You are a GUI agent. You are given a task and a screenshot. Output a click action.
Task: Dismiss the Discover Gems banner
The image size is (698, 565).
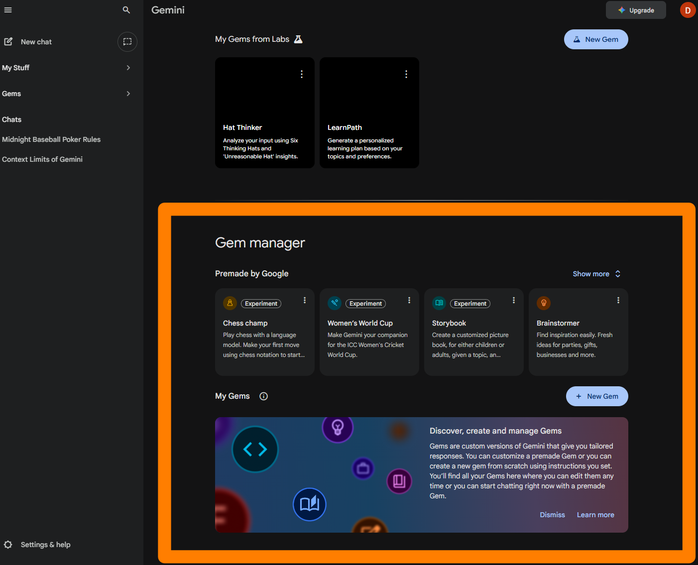[552, 515]
